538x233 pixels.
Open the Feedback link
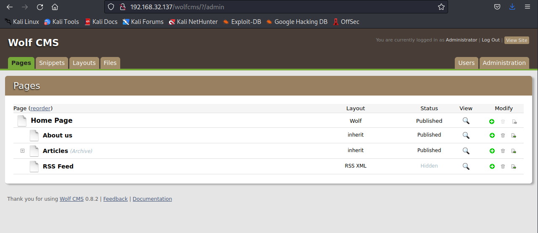115,199
